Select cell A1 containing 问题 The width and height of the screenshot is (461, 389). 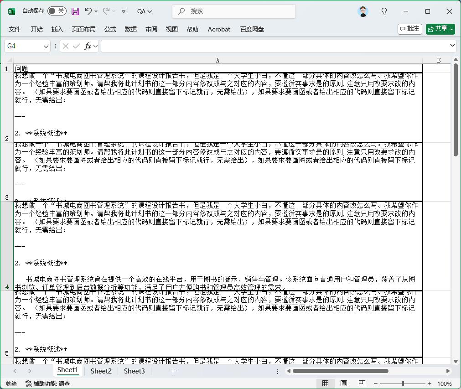tap(218, 68)
